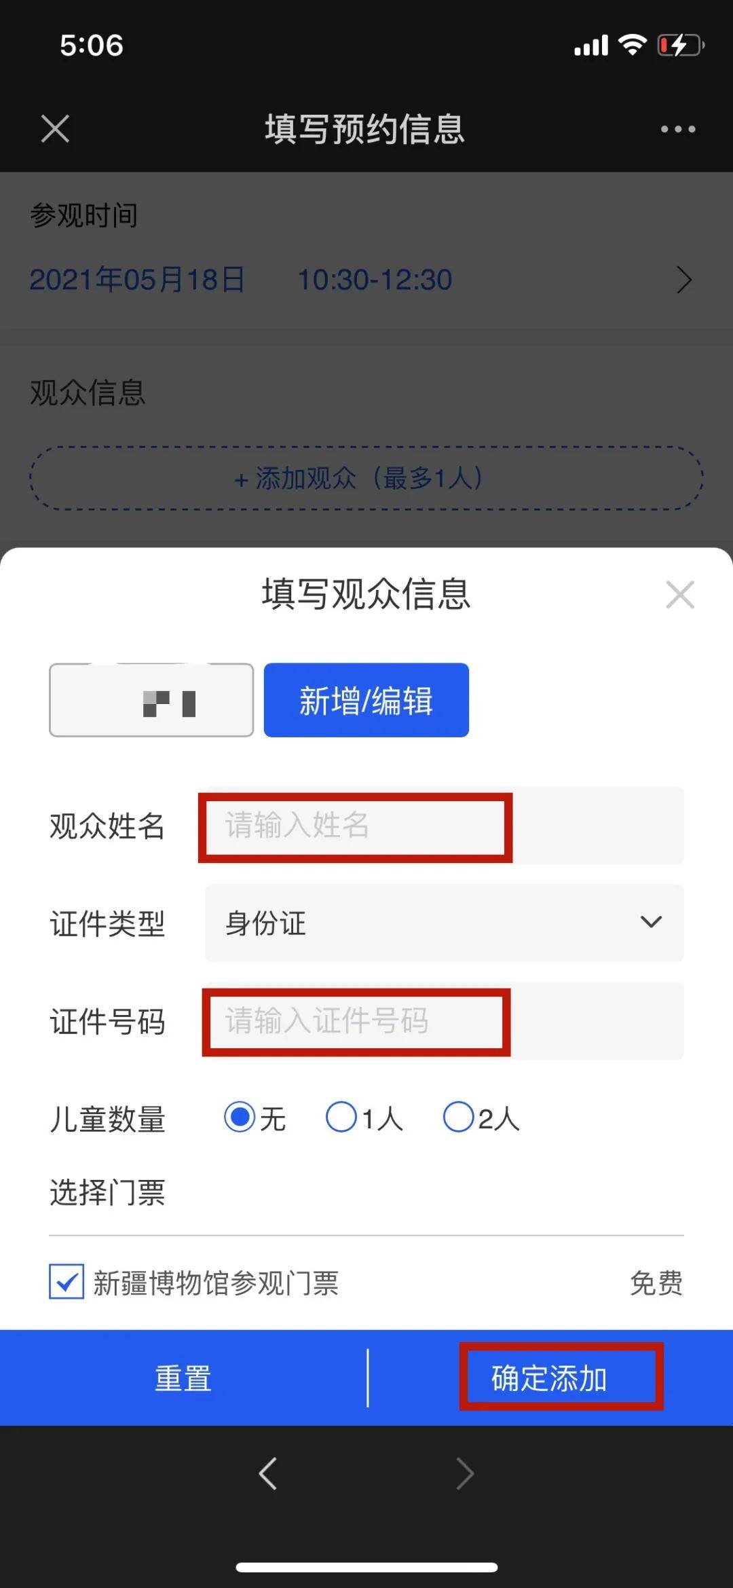The width and height of the screenshot is (733, 1588).
Task: Switch to the 新增/编辑 tab
Action: pyautogui.click(x=366, y=700)
